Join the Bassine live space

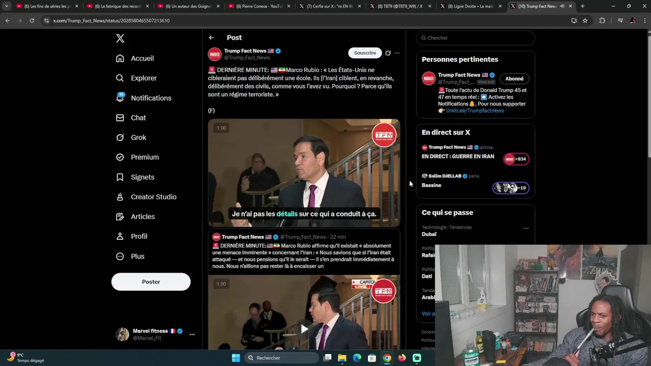coord(511,188)
